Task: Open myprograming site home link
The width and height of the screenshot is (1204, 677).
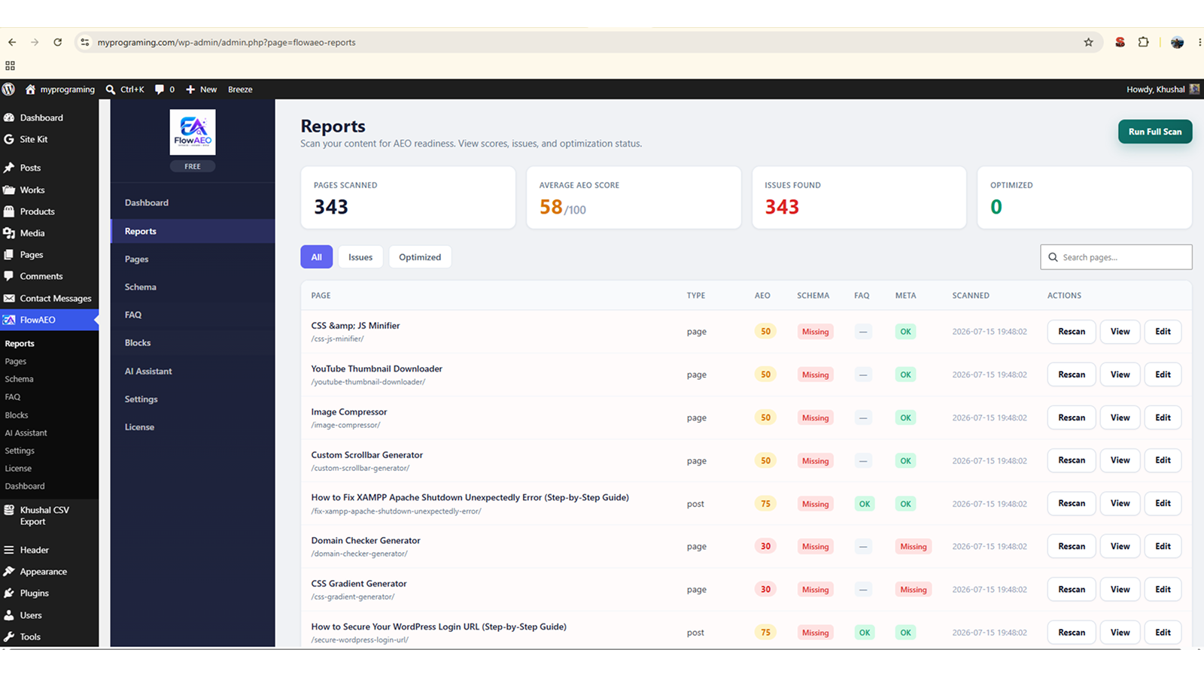Action: (x=60, y=89)
